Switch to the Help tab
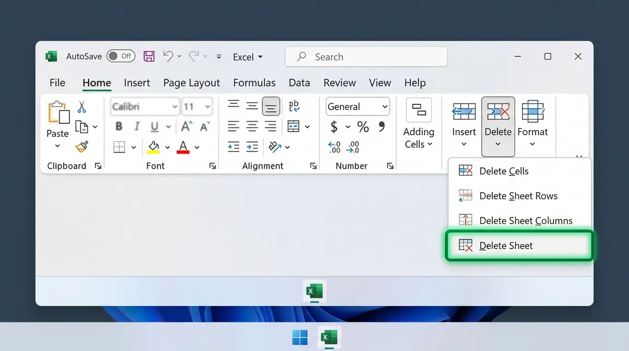This screenshot has height=351, width=629. tap(415, 83)
